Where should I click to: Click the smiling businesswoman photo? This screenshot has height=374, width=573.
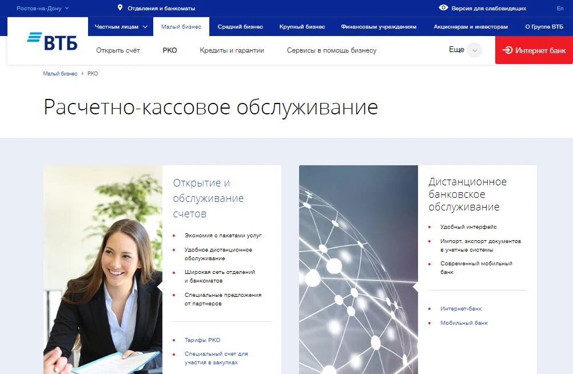(103, 269)
